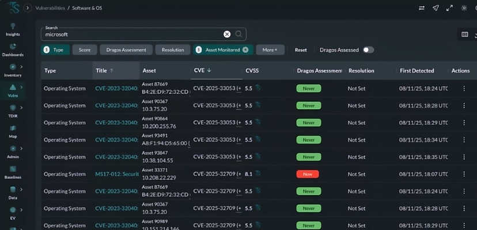Open CVE-2023-32040 link for Asset 93491
Viewport: 477px width, 230px height.
pyautogui.click(x=117, y=140)
